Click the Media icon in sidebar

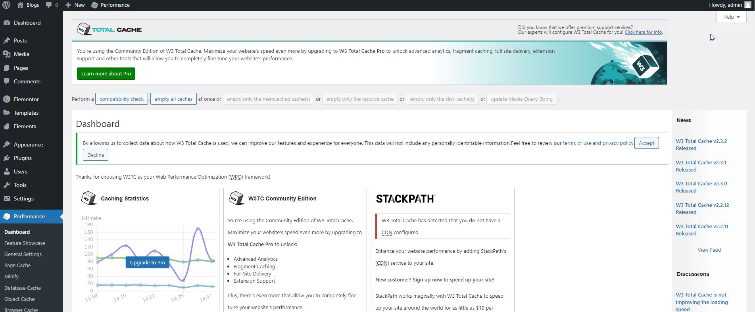(7, 54)
